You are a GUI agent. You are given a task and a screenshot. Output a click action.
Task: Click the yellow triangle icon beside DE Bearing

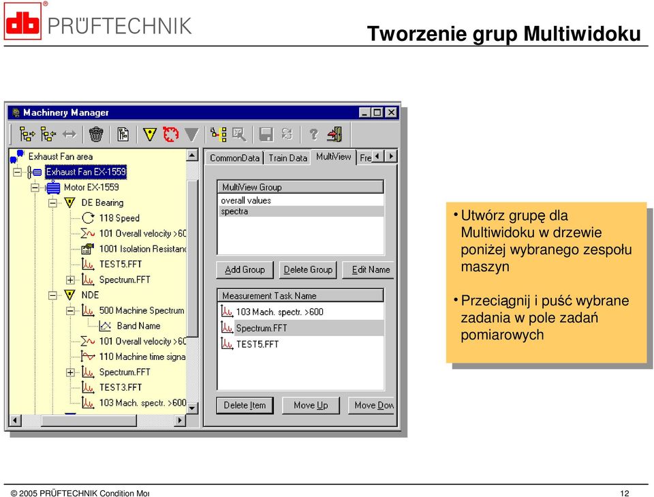tap(69, 202)
